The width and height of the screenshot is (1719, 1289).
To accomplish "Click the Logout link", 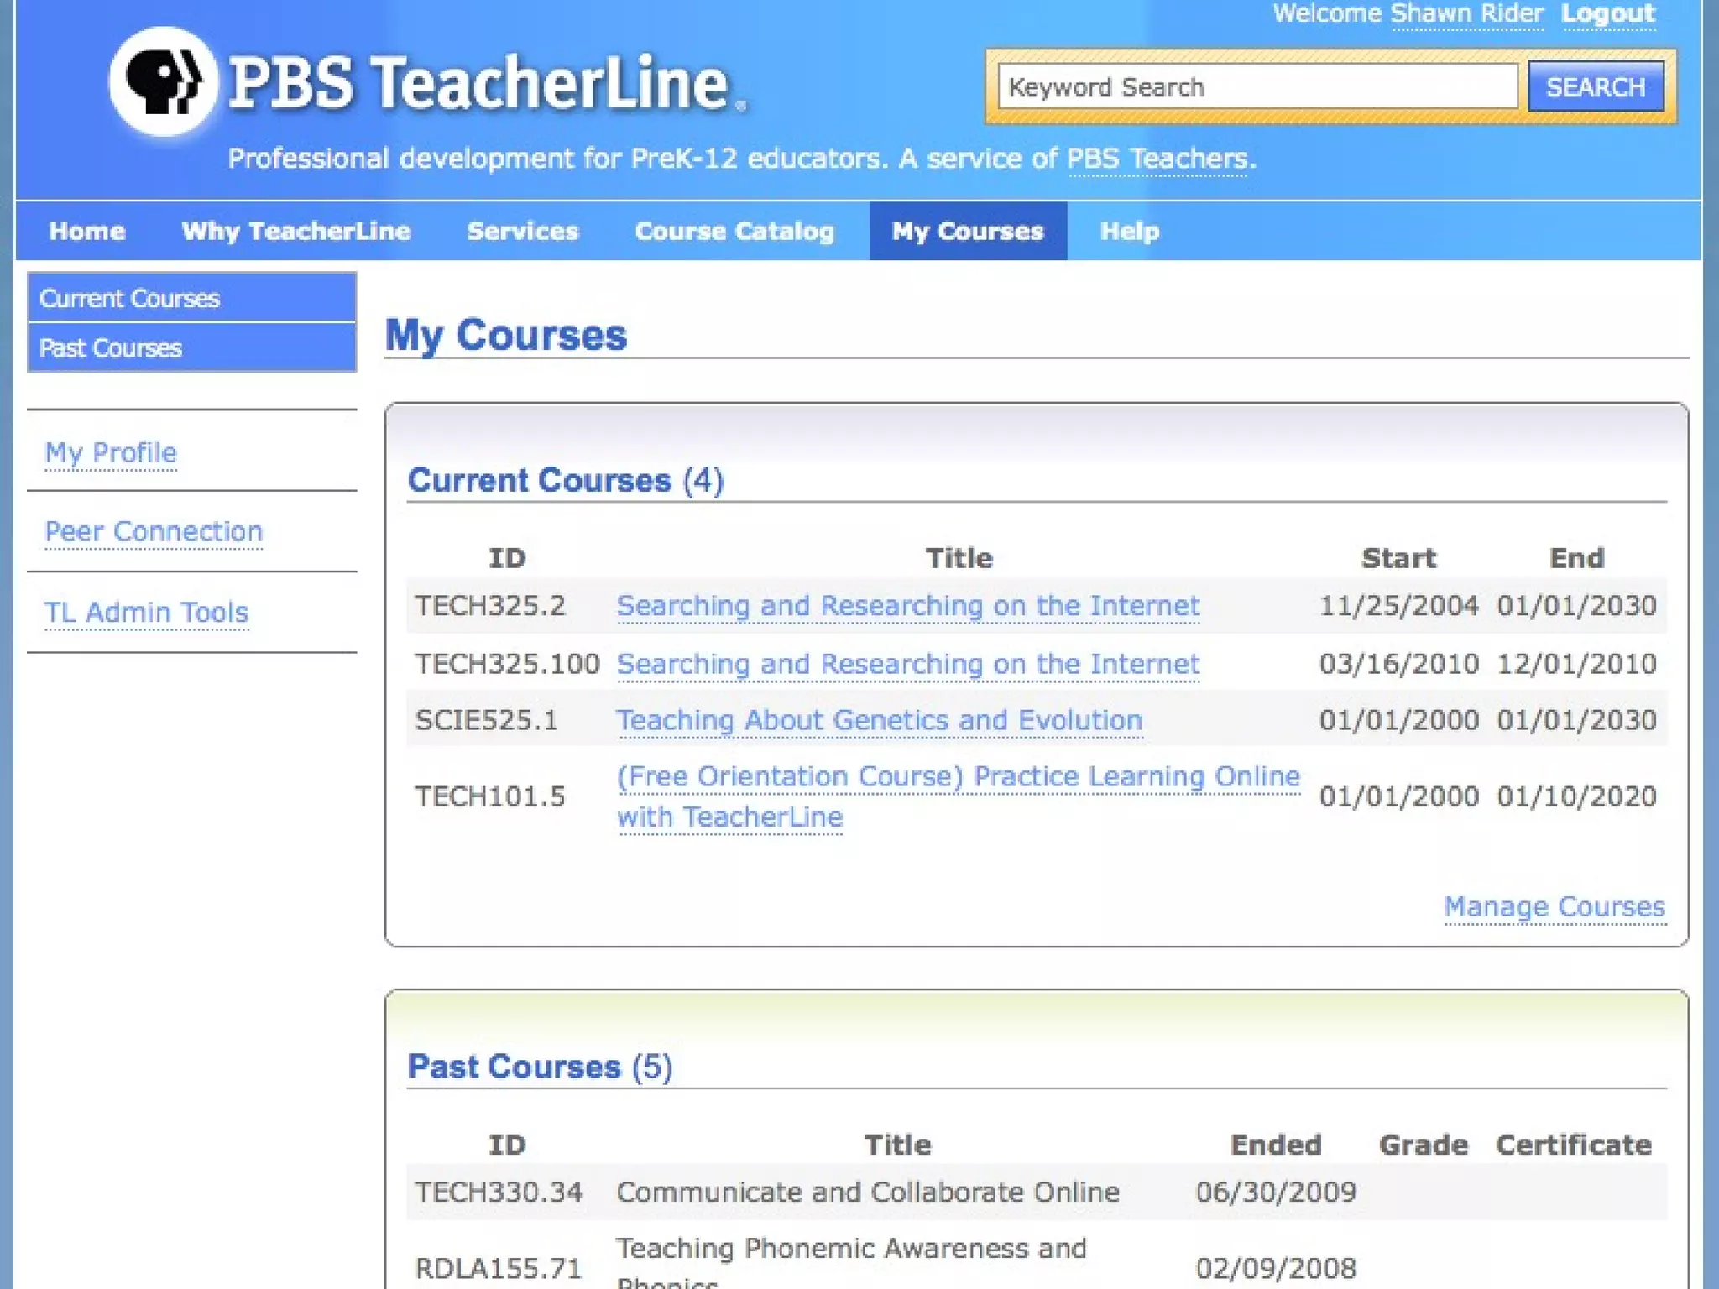I will pos(1607,14).
